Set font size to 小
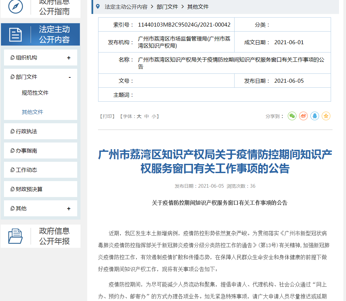346x301 pixels. [154, 116]
